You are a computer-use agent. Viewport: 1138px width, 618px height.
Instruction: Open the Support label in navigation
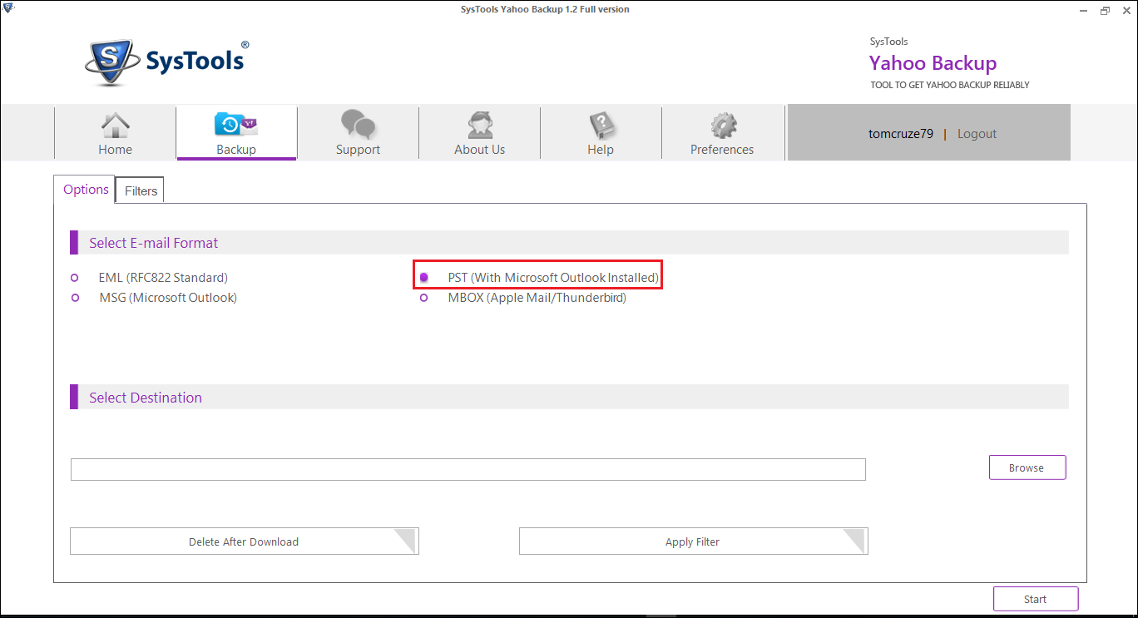pos(358,150)
